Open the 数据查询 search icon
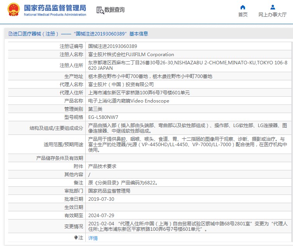This screenshot has width=293, height=246. [x=100, y=10]
